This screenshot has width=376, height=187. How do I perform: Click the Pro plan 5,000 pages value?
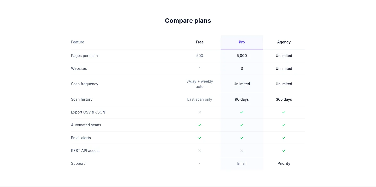click(242, 56)
